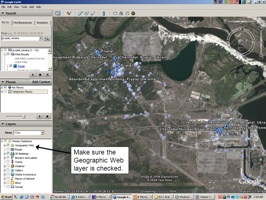Click the N north compass button
266x200 pixels.
(241, 29)
